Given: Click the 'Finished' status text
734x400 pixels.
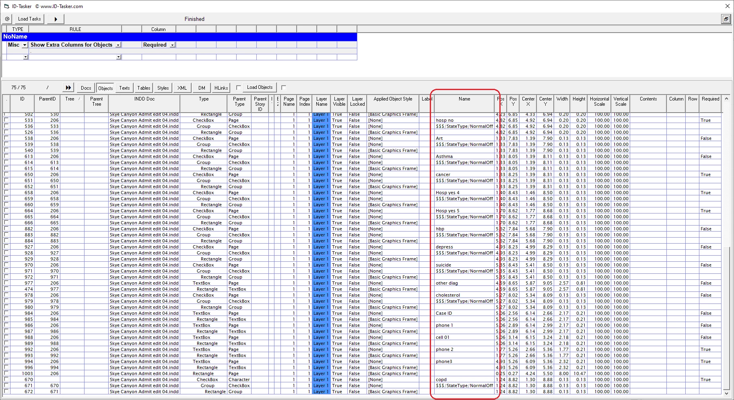Looking at the screenshot, I should tap(194, 19).
